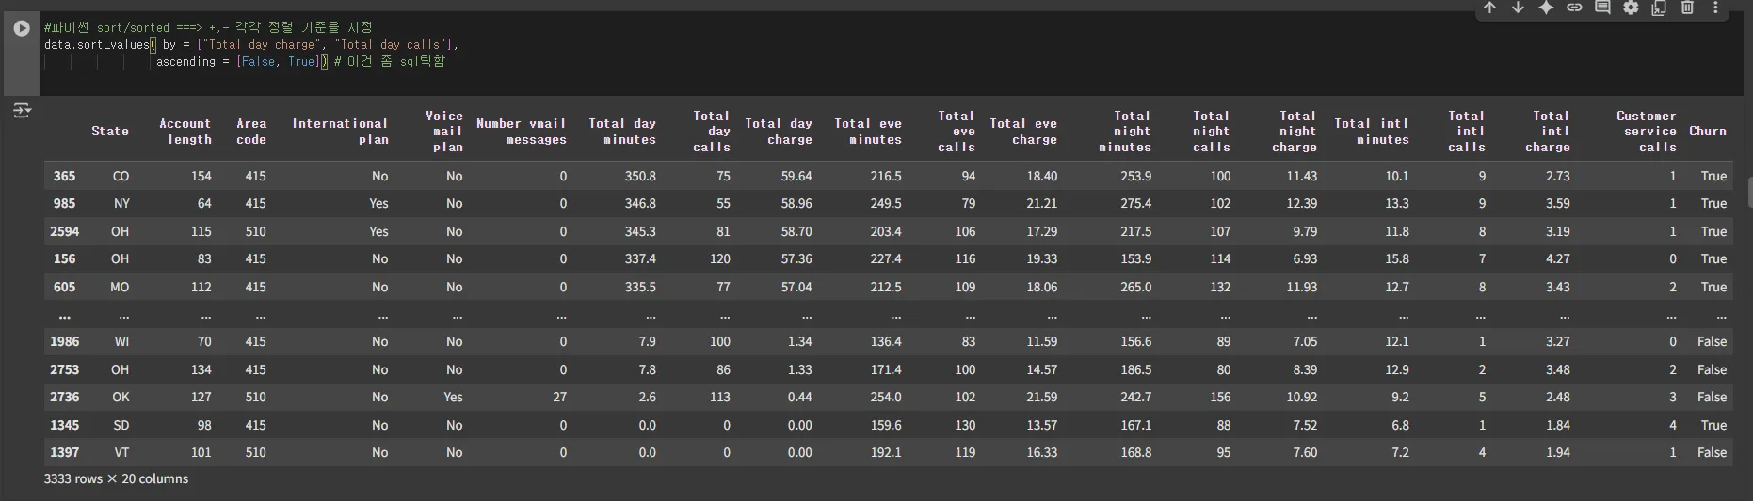Click row index 1986
This screenshot has height=501, width=1753.
[64, 341]
